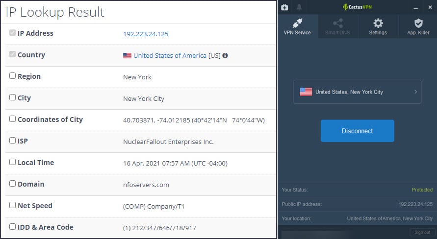437x239 pixels.
Task: Check the Region checkbox
Action: (12, 76)
